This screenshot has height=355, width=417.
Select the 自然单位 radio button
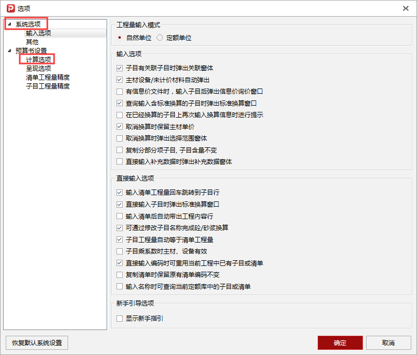pos(120,37)
